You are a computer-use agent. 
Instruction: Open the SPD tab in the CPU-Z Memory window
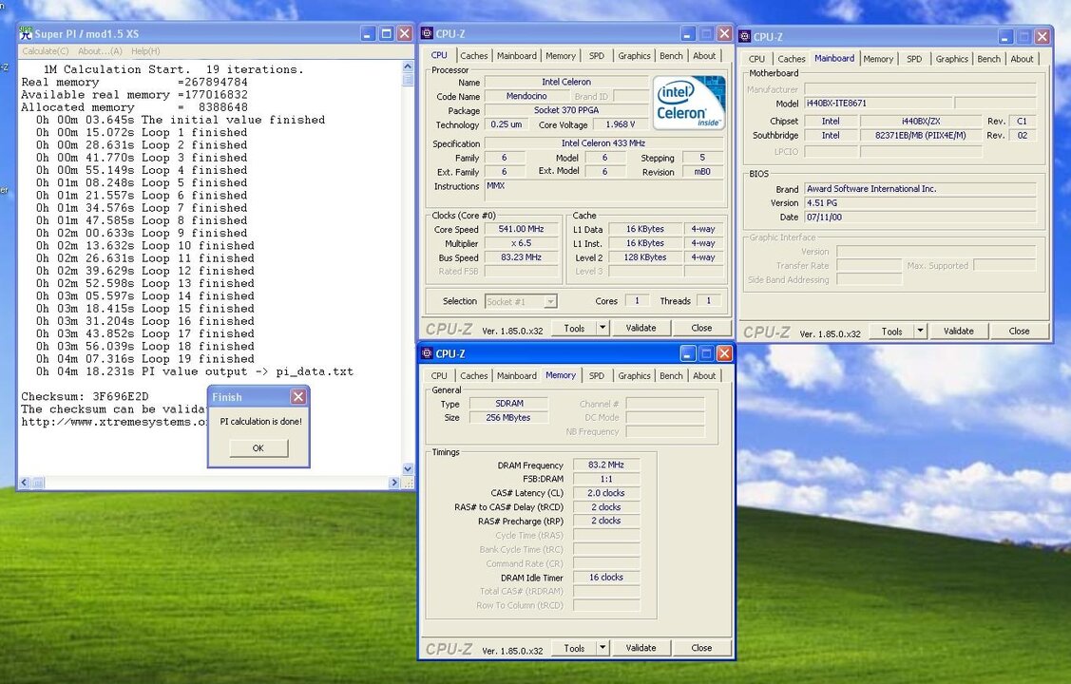pyautogui.click(x=596, y=376)
